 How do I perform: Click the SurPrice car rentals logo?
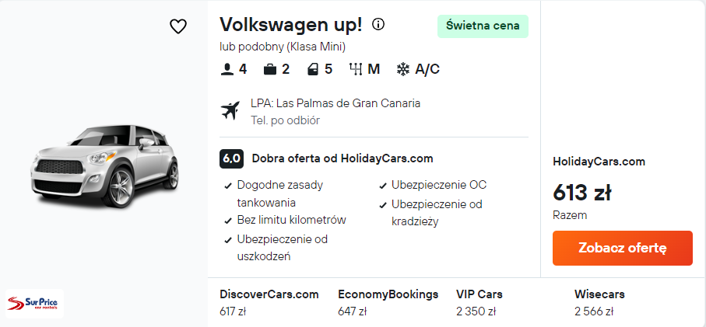click(x=34, y=303)
